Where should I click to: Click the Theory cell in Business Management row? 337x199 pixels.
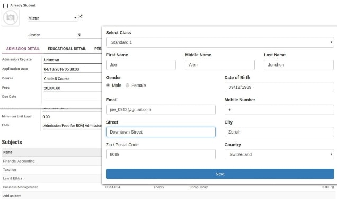(x=158, y=187)
